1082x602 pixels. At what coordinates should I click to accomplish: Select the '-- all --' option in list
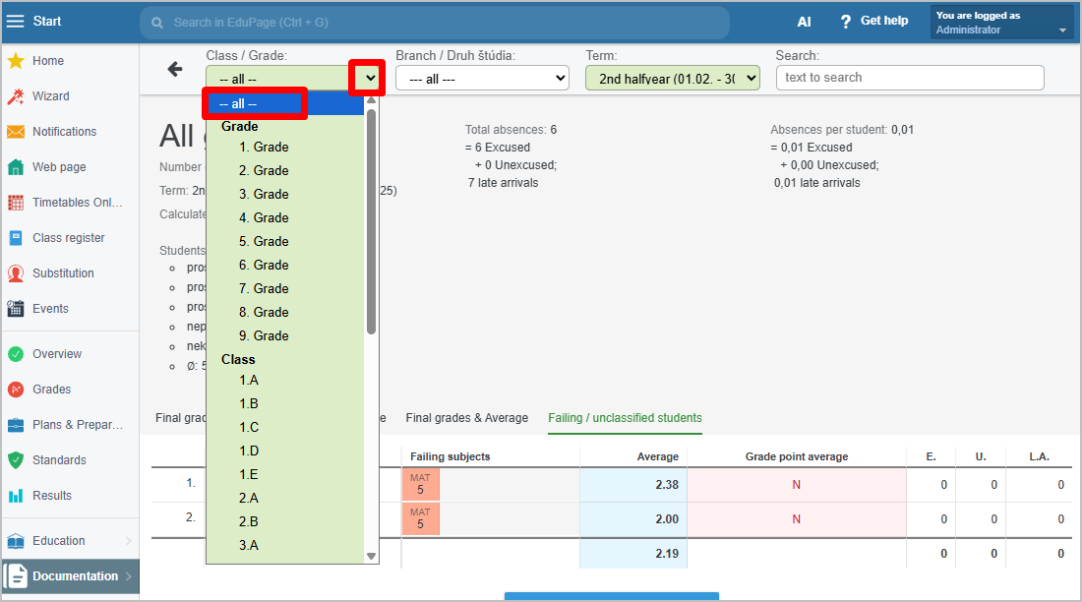(256, 103)
